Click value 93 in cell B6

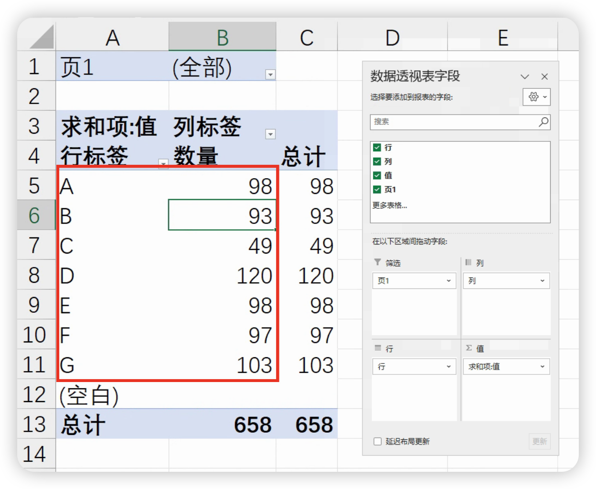223,215
